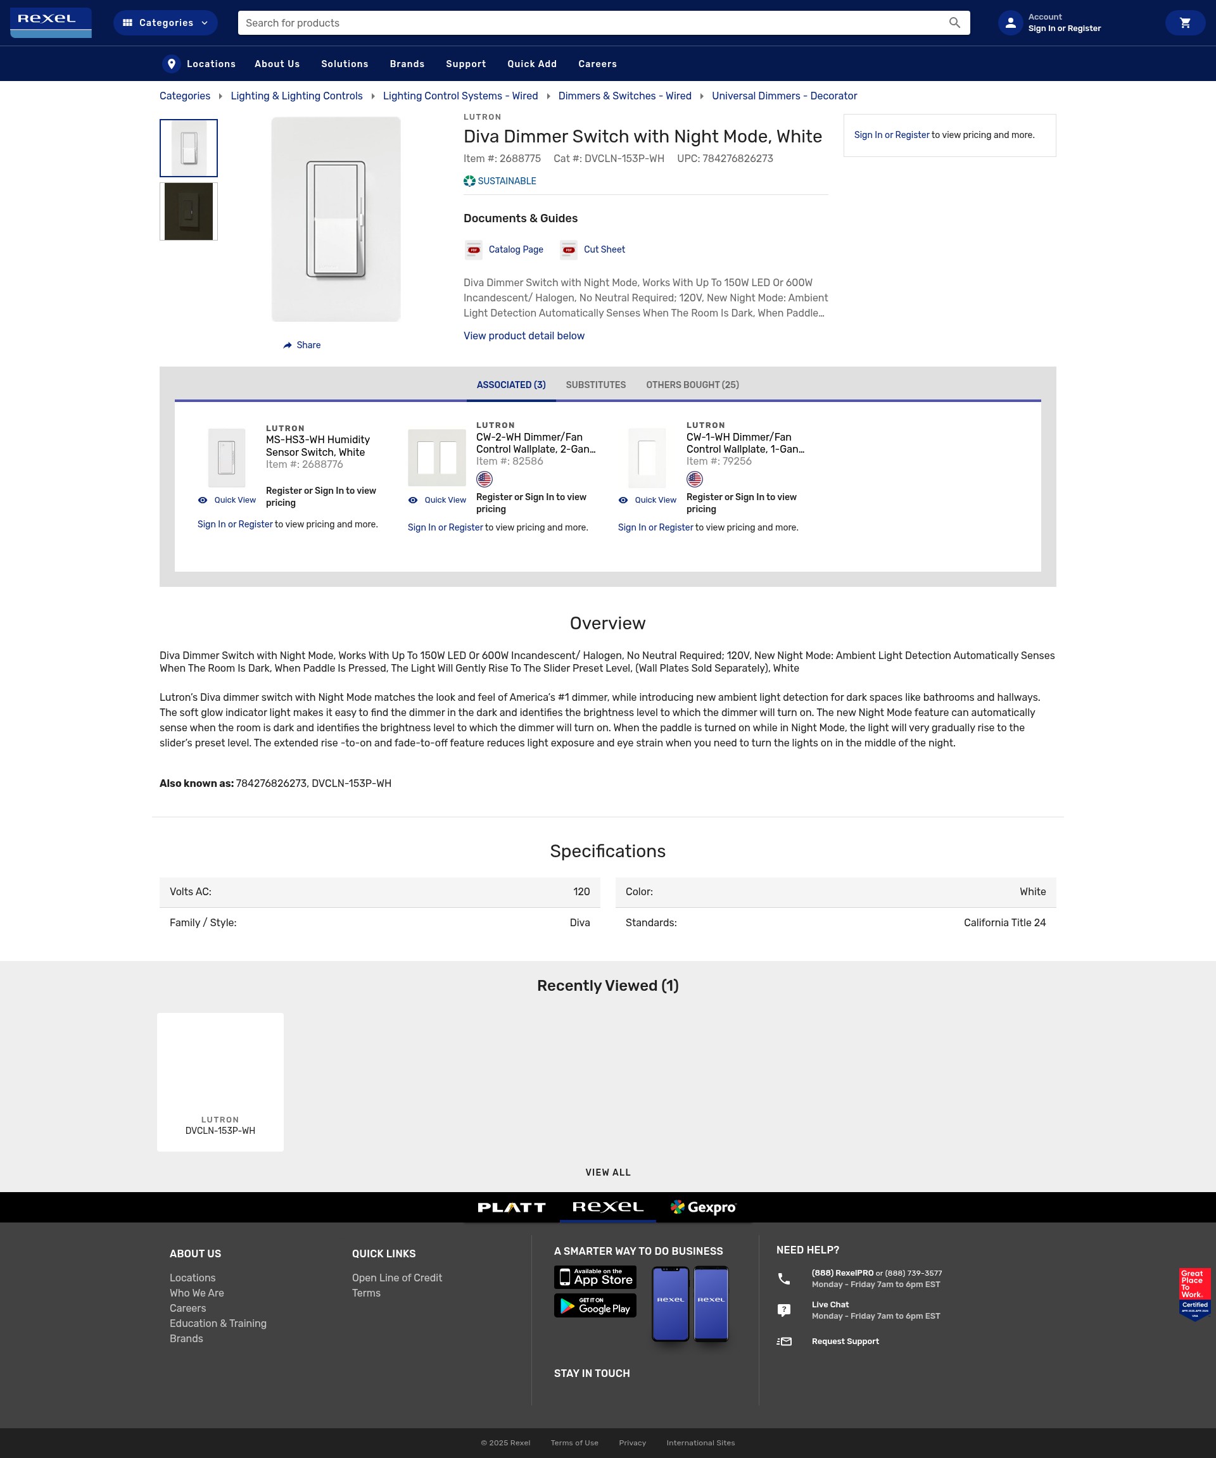Switch to the Associated (3) tab

pos(511,385)
